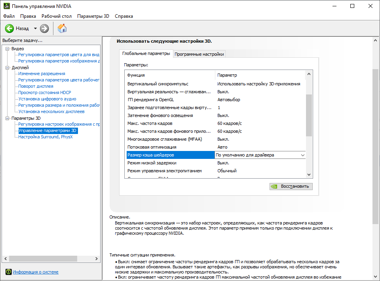Open Установка нескольких дисплеев task
The height and width of the screenshot is (281, 380).
[x=51, y=111]
